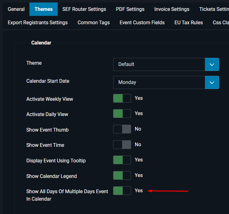
Task: Turn off Show Calendar Legend switch
Action: pos(122,175)
